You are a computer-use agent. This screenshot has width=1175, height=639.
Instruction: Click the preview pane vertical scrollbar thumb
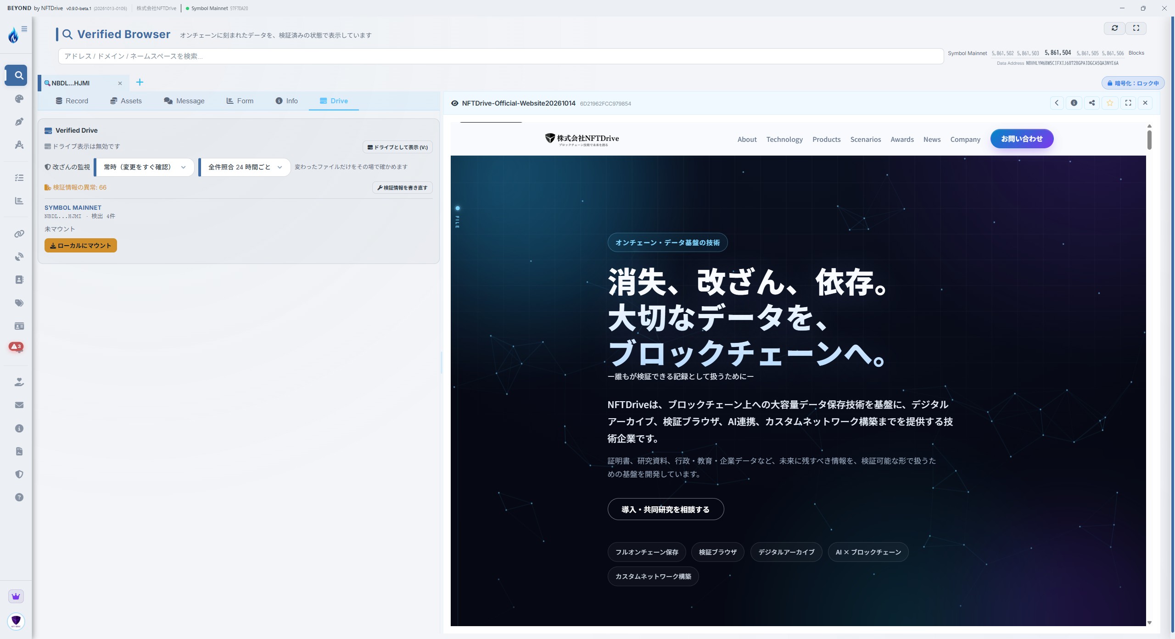coord(1149,140)
